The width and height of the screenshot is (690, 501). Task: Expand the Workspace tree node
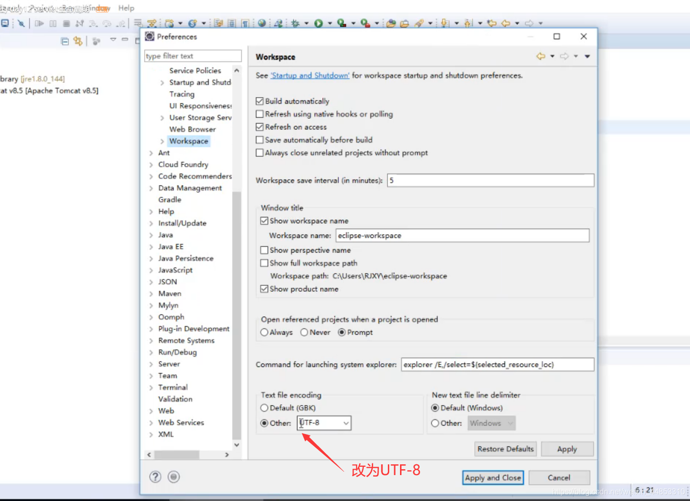click(162, 141)
